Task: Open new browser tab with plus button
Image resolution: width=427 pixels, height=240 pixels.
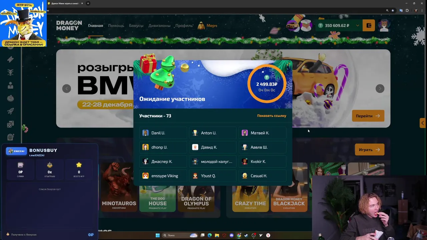Action: pos(88,3)
